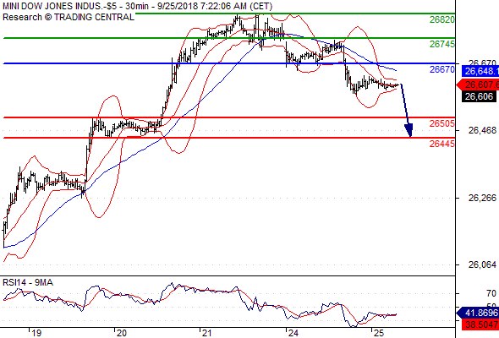499x338 pixels.
Task: Click date axis label '21'
Action: point(207,333)
